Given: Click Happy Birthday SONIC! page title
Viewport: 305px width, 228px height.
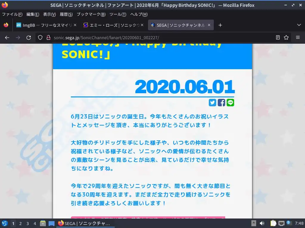Looking at the screenshot, I should click(x=142, y=51).
